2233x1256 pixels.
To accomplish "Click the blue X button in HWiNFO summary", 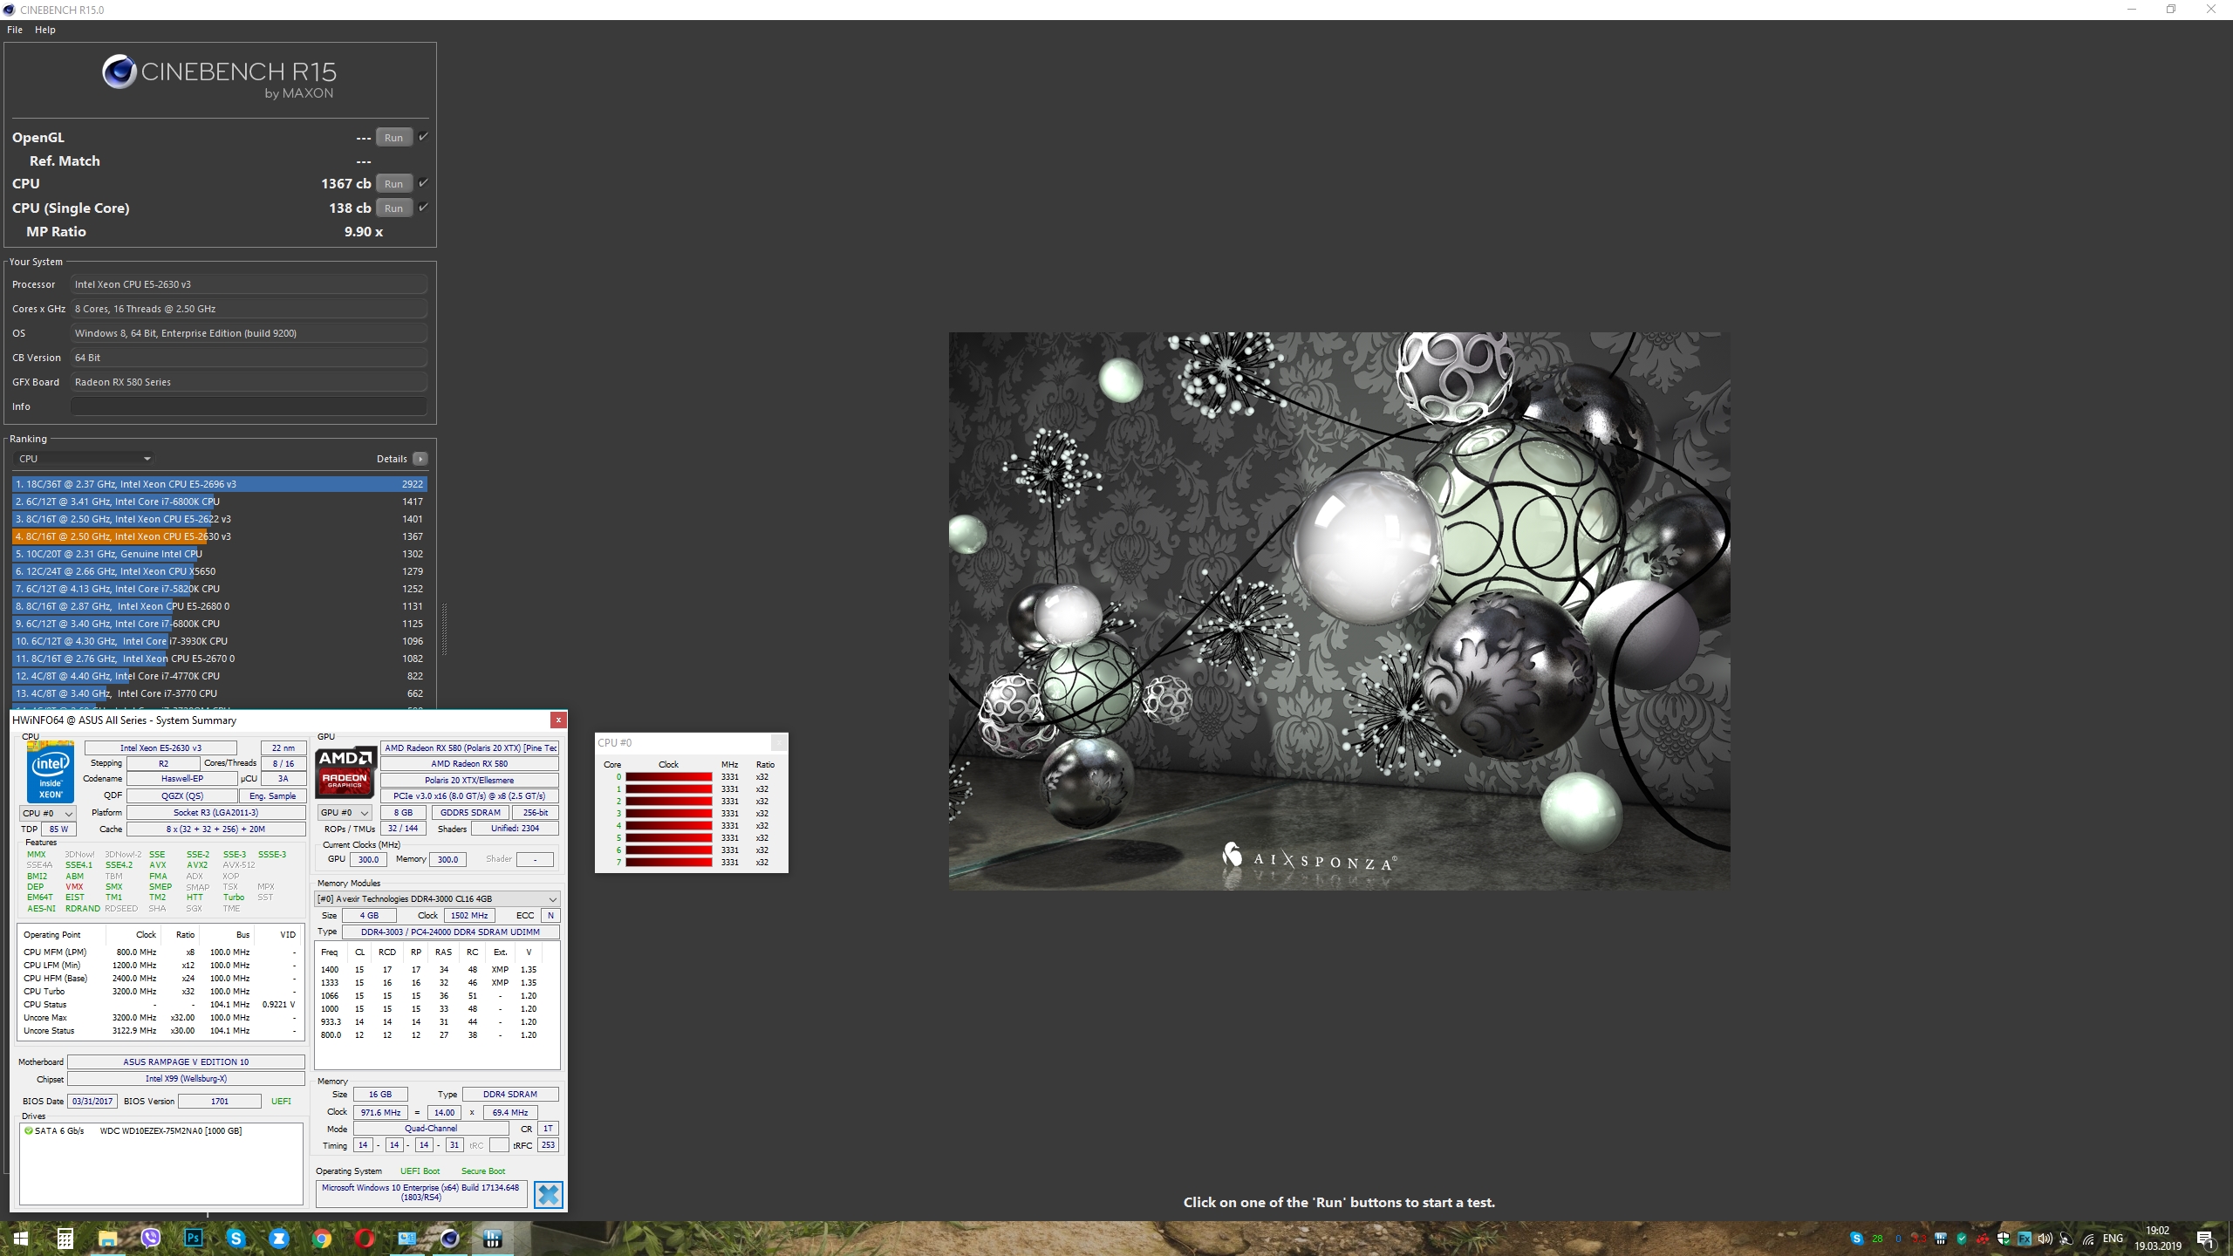I will 549,1194.
